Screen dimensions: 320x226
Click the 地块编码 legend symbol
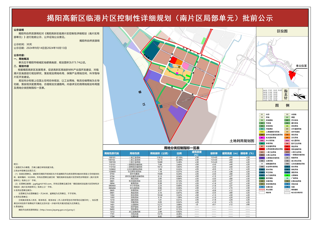(287, 190)
